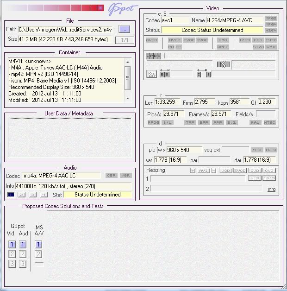Click the IPBS frame type icon
Screen dimensions: 287x291
[x=153, y=56]
